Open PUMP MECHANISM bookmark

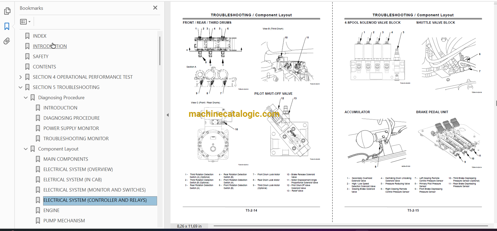[x=64, y=220]
